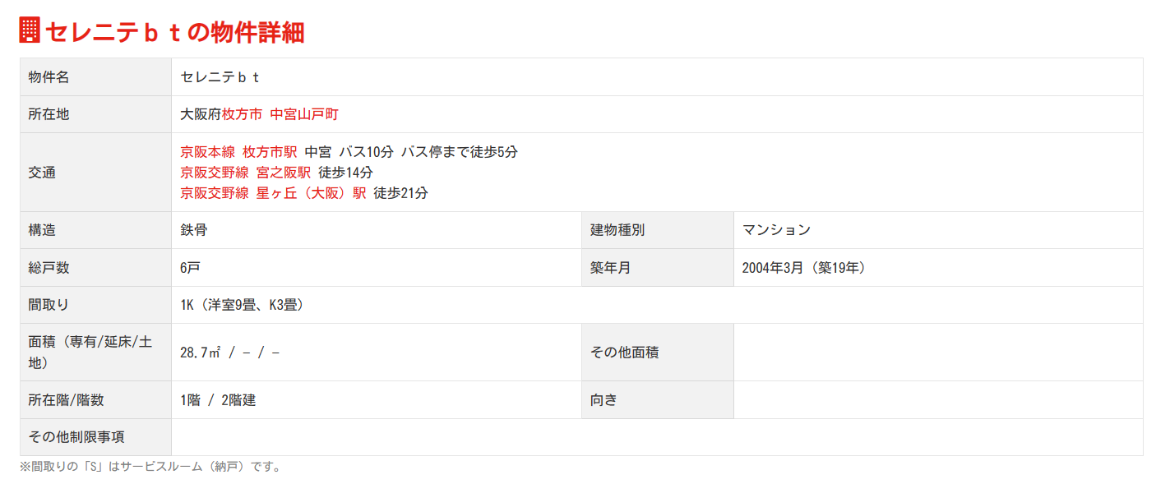Screen dimensions: 1156x484
Task: Click the 6戸 total units value
Action: coord(190,268)
